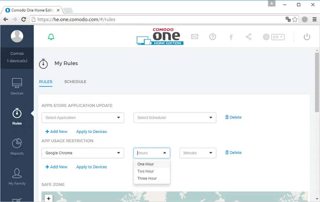Click the scrollbar down arrow
The width and height of the screenshot is (320, 202).
click(x=317, y=199)
